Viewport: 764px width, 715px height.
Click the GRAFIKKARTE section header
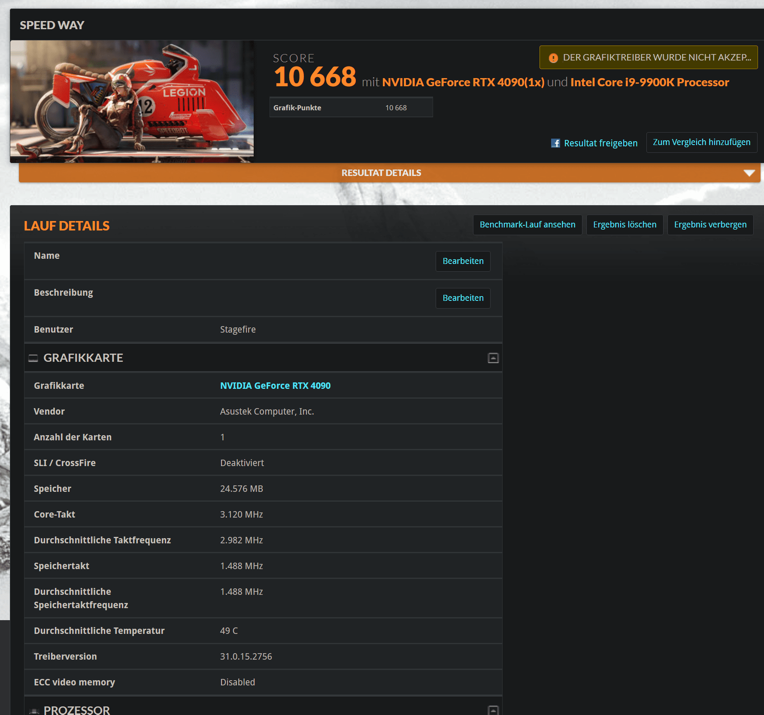(263, 358)
